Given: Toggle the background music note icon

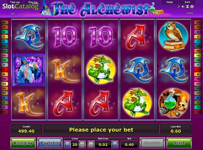Looking at the screenshot, I should (x=179, y=7).
